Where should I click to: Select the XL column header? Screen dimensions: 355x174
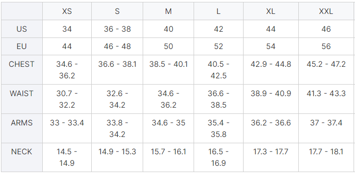coord(271,12)
